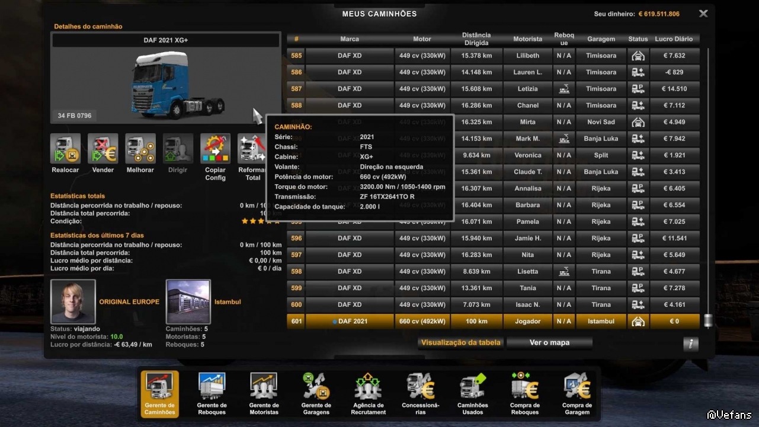Click the Copiar Config icon
Image resolution: width=759 pixels, height=427 pixels.
tap(215, 149)
